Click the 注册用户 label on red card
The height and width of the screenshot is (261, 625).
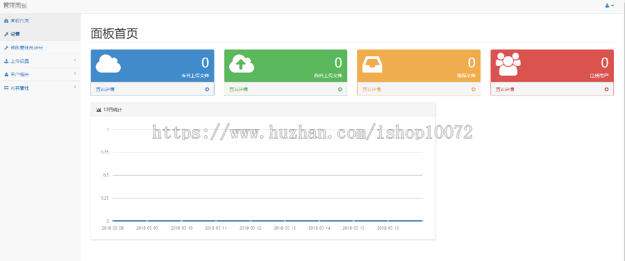(x=599, y=75)
